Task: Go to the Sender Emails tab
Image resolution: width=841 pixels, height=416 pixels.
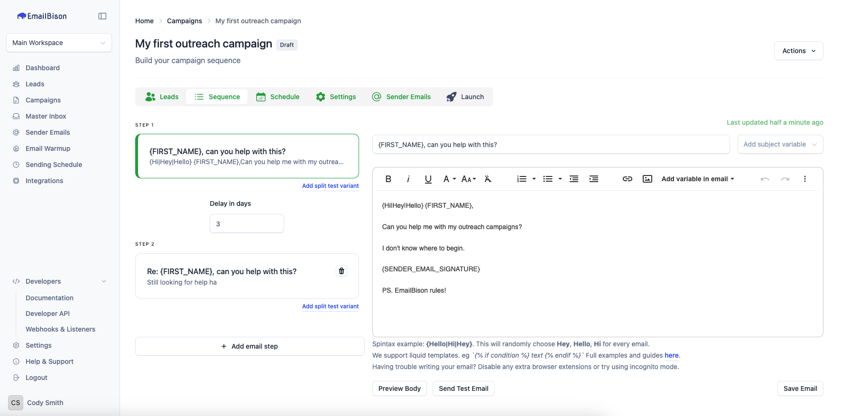Action: (x=401, y=97)
